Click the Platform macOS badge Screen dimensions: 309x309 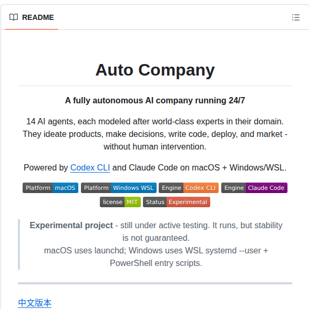pos(50,188)
